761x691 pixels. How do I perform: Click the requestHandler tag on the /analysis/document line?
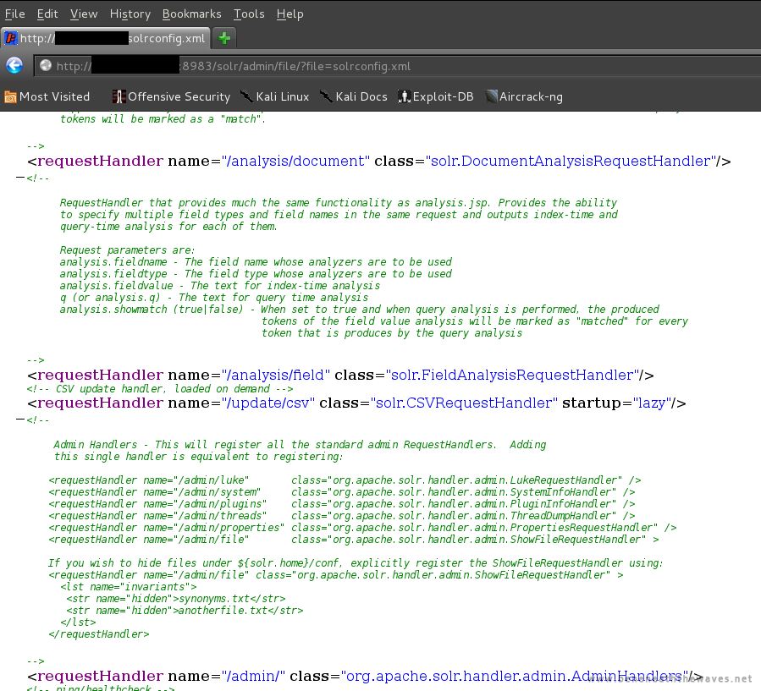100,161
